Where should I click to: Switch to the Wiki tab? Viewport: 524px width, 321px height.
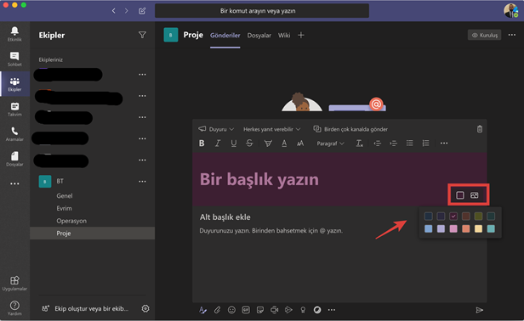[284, 36]
